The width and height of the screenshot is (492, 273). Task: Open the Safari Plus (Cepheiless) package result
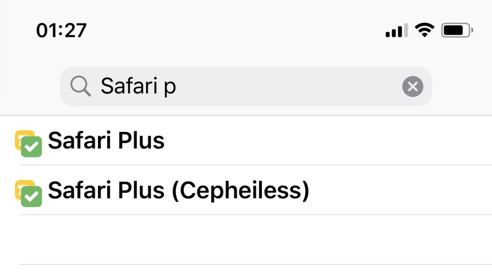179,190
